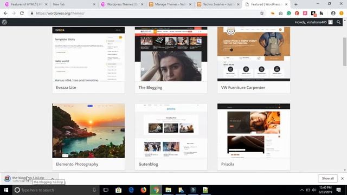
Task: Click Show all downloads button
Action: (x=327, y=178)
